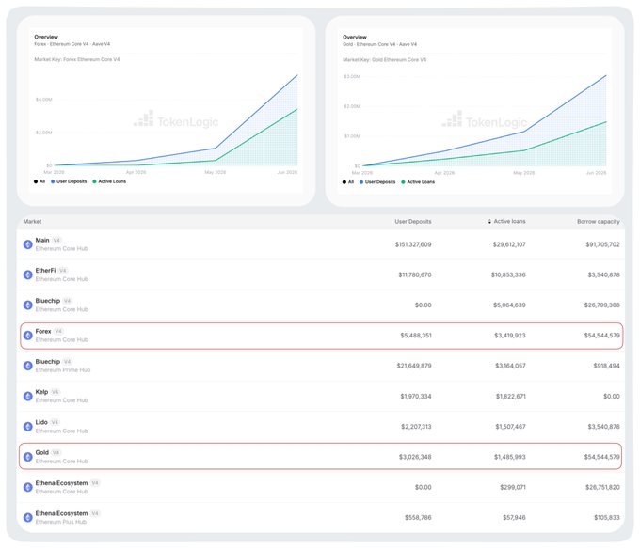Click the Ethereum icon in Ethena Ecosystem Core Hub row
The height and width of the screenshot is (548, 640).
(x=27, y=487)
